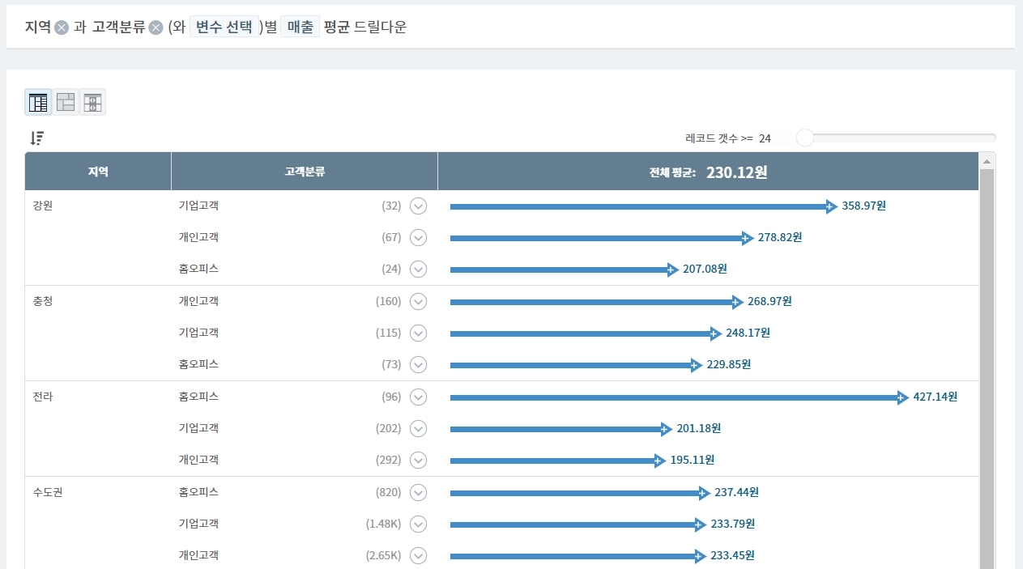Click the 지역 column header
This screenshot has width=1023, height=569.
(x=98, y=172)
